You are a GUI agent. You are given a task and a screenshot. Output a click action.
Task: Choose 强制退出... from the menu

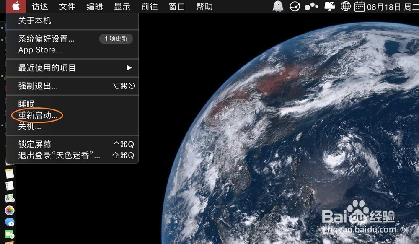[x=72, y=86]
